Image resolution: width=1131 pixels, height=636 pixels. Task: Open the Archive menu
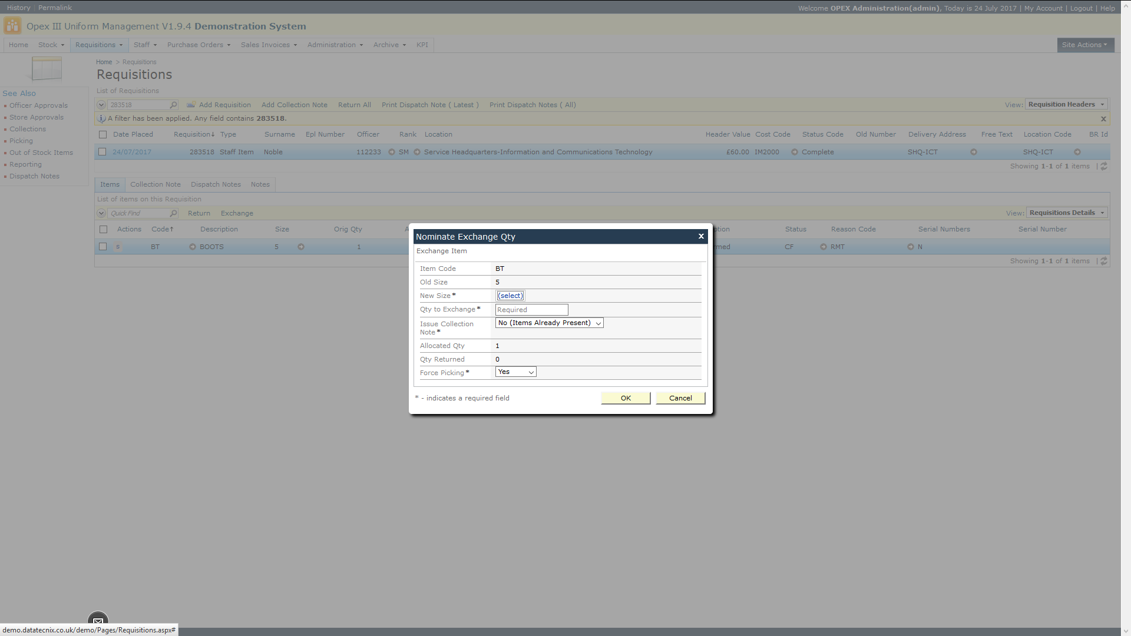click(x=389, y=45)
